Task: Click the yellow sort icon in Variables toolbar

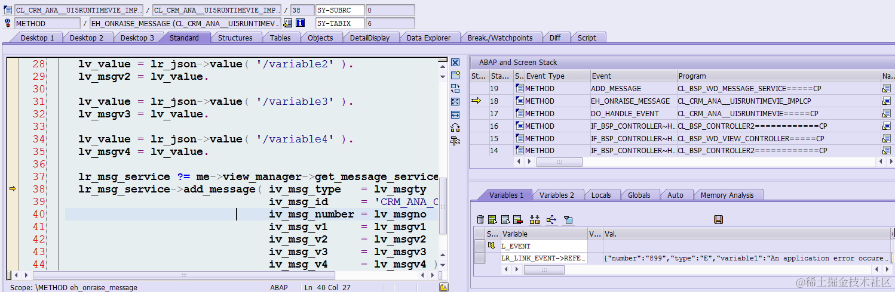Action: pyautogui.click(x=535, y=220)
